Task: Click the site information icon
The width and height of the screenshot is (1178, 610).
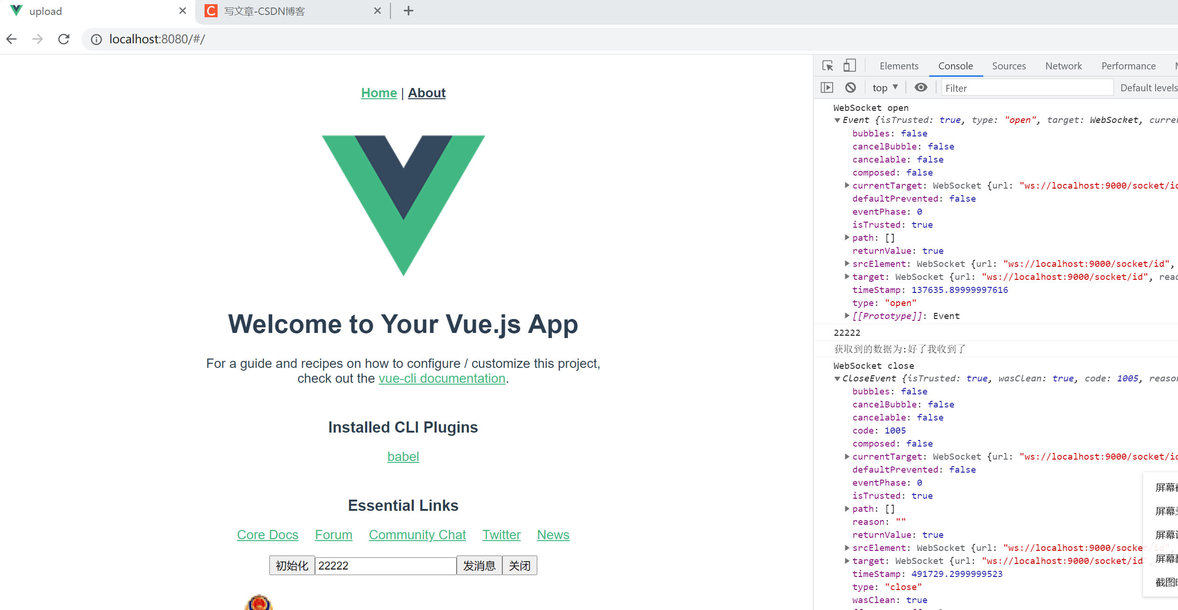Action: (x=96, y=40)
